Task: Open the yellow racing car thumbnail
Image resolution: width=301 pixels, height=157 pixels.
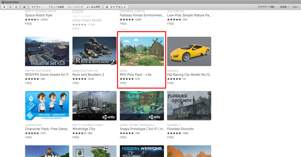Action: (189, 51)
